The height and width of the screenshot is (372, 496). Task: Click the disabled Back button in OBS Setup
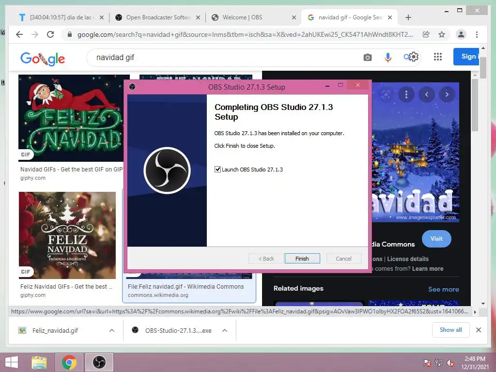(x=266, y=259)
